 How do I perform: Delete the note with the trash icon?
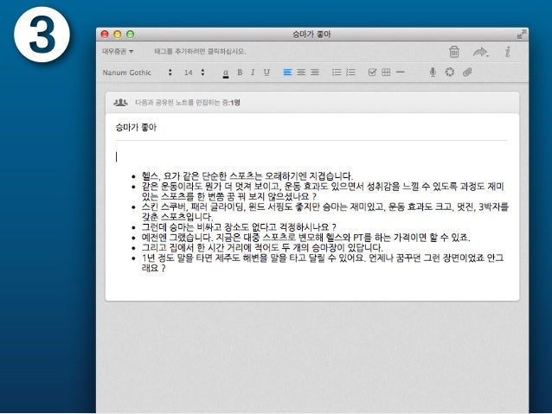tap(453, 51)
